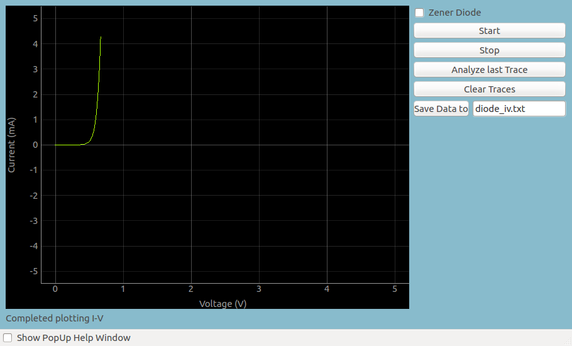Click the -3 tick on Current axis
Screen dimensions: 572x346
34,221
